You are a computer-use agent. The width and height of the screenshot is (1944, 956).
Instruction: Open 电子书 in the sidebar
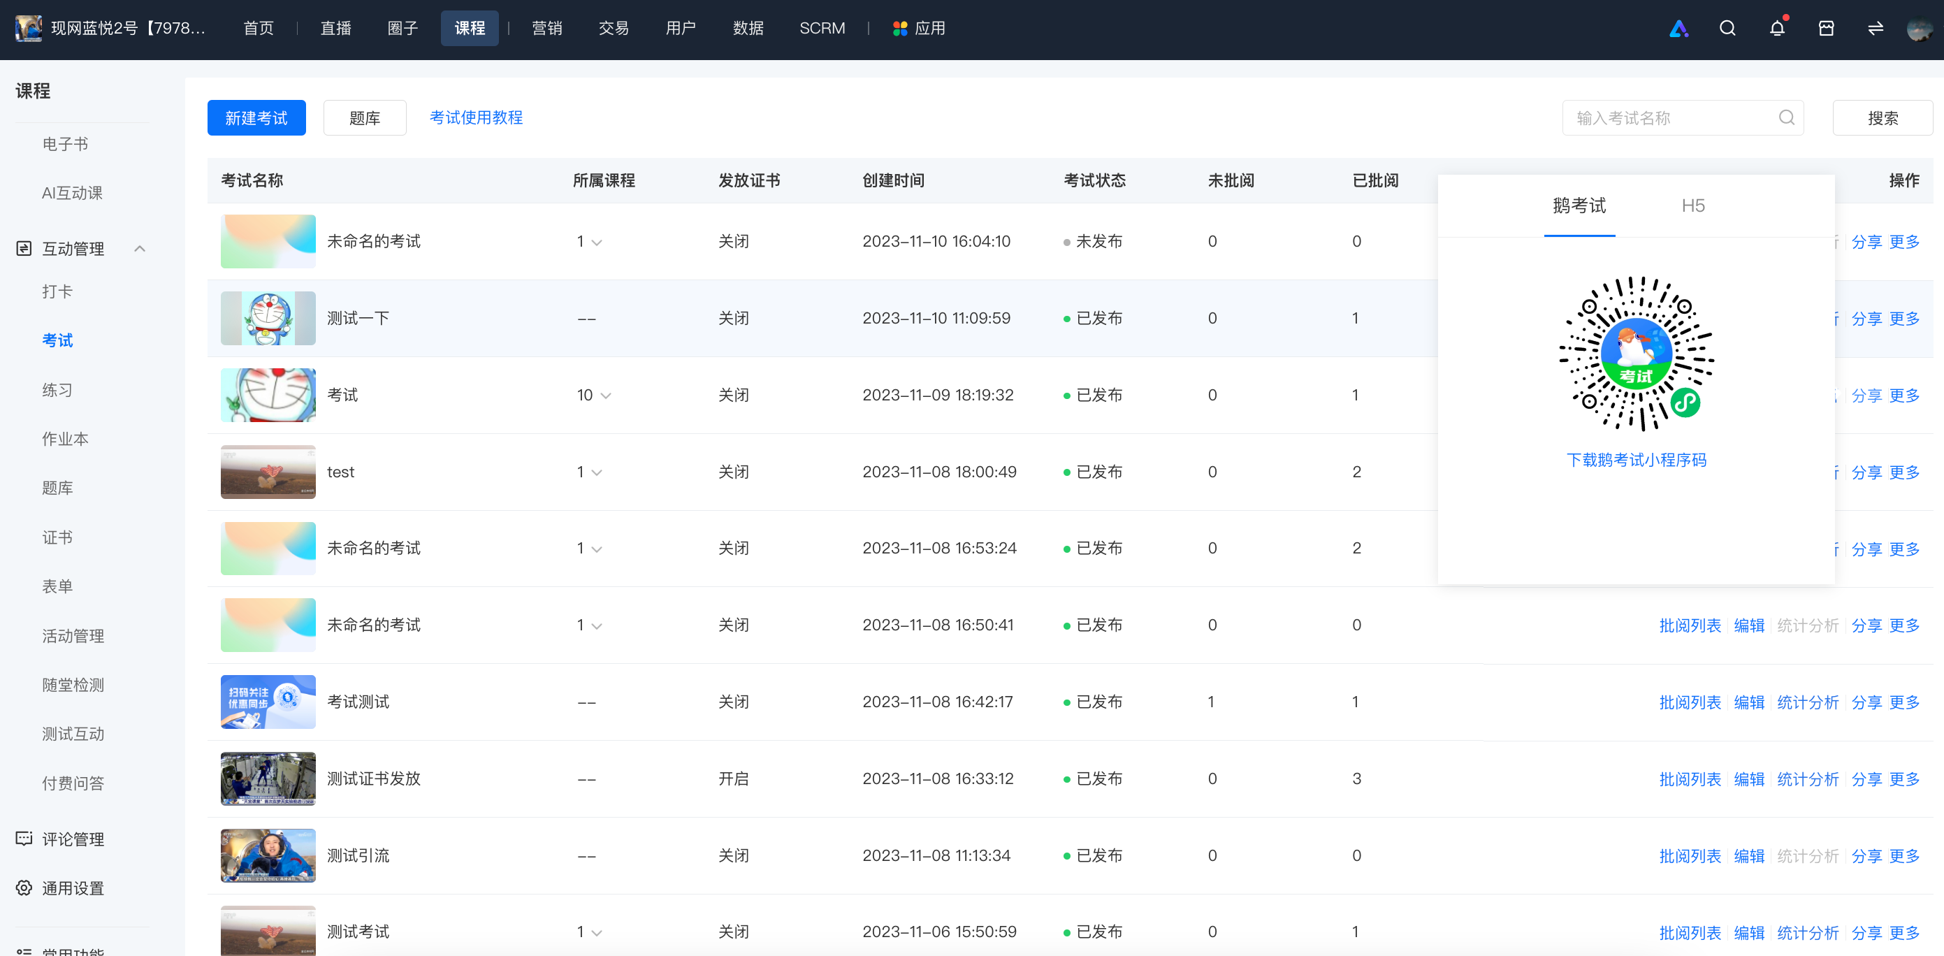(x=65, y=143)
